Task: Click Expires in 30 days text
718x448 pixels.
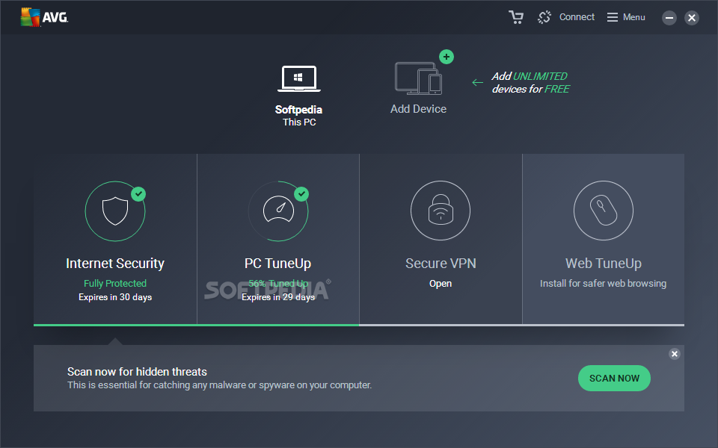Action: coord(115,297)
